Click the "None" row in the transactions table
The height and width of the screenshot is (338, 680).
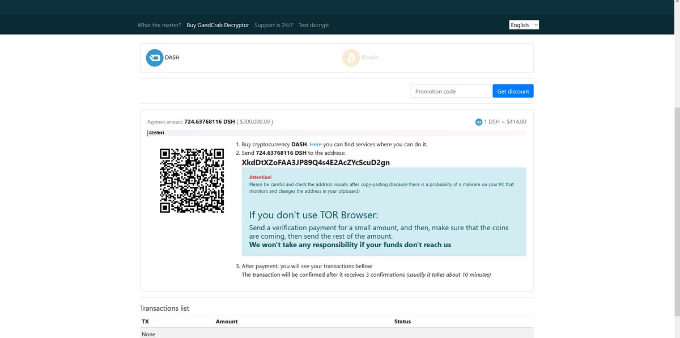337,334
